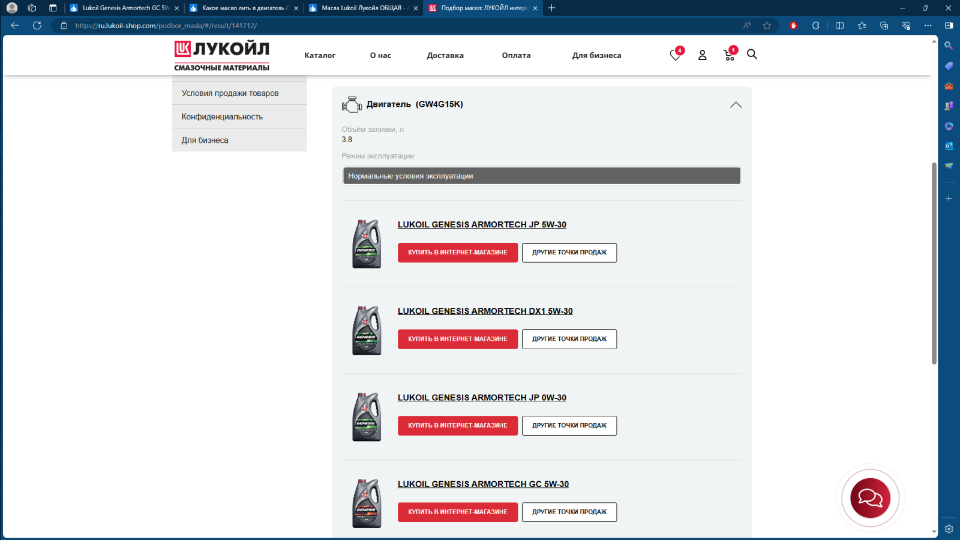Open tab actions menu icon
The height and width of the screenshot is (540, 960).
pos(53,8)
